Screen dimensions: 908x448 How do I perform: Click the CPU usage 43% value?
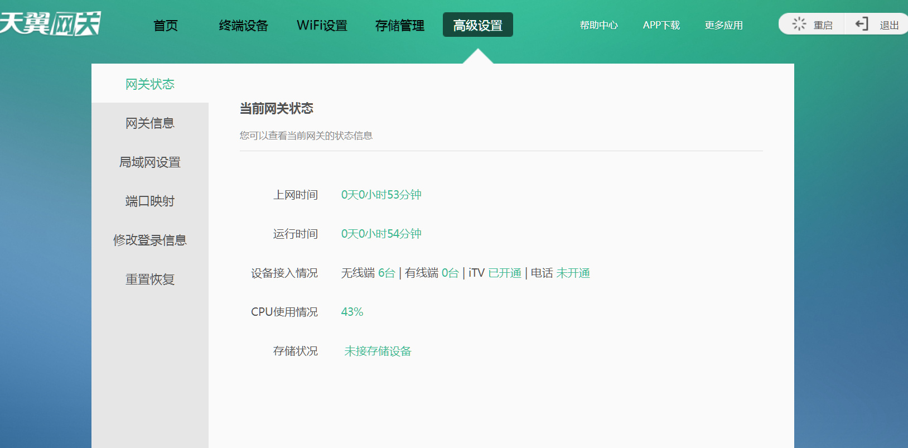[352, 312]
